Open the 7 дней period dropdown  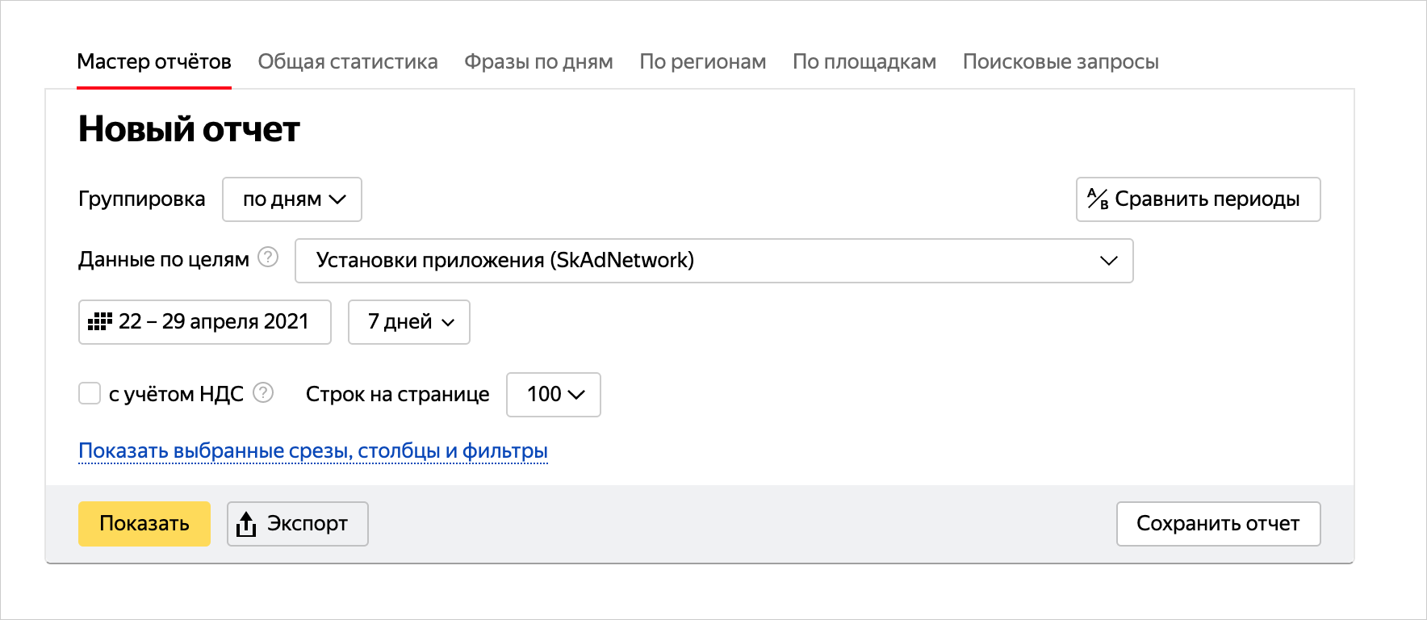[409, 322]
